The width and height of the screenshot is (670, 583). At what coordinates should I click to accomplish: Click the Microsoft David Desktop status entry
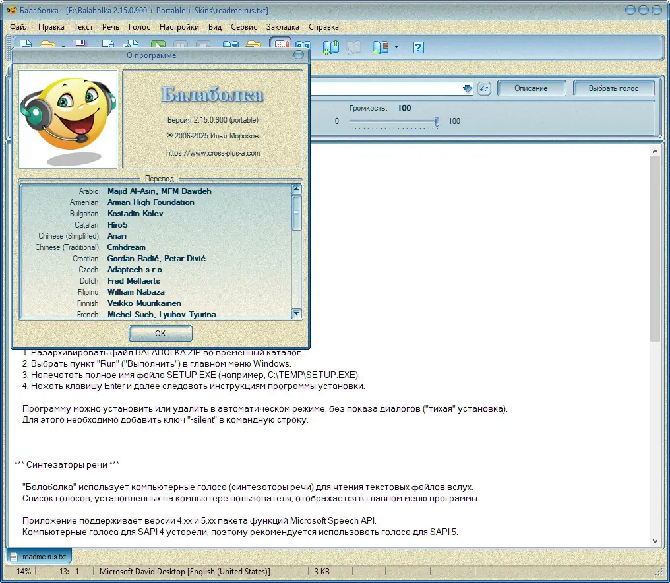(185, 572)
